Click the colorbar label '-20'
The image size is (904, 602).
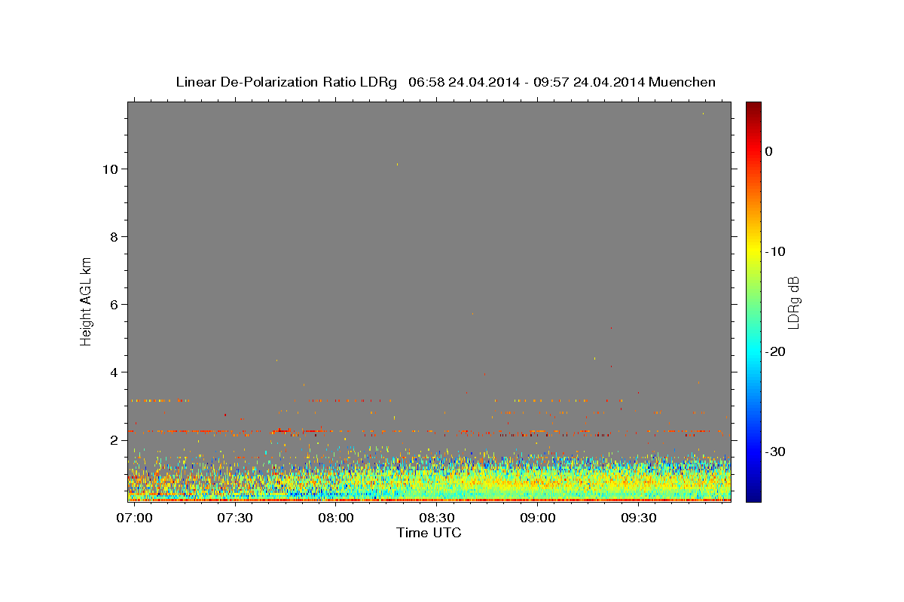pos(776,351)
